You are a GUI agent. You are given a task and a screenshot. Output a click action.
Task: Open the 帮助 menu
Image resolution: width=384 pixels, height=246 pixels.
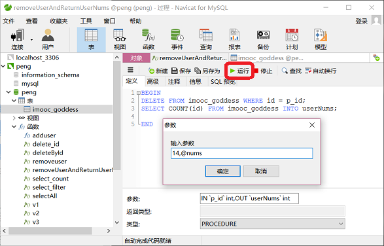coord(135,21)
